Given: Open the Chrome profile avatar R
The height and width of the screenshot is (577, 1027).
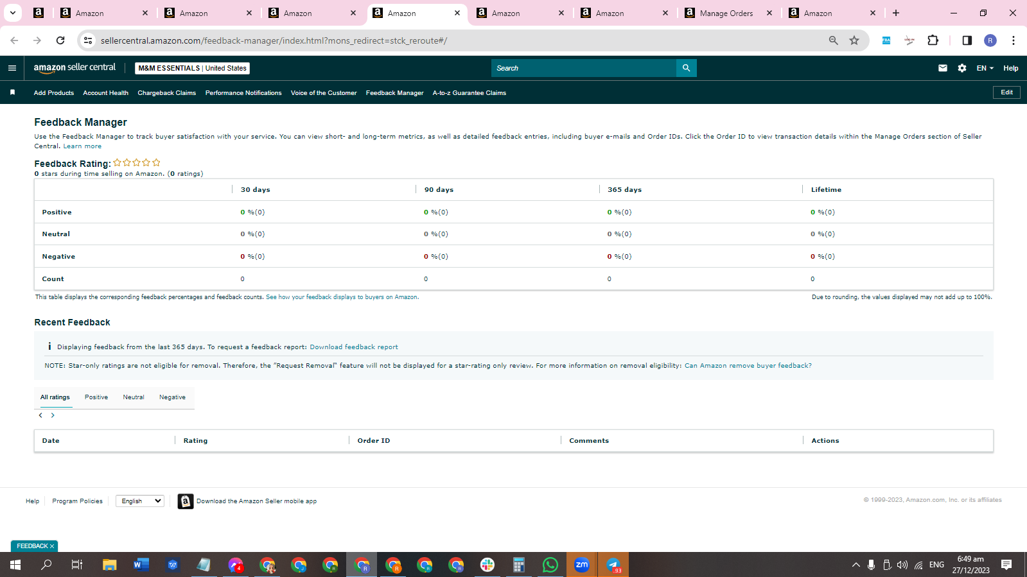Looking at the screenshot, I should point(990,40).
